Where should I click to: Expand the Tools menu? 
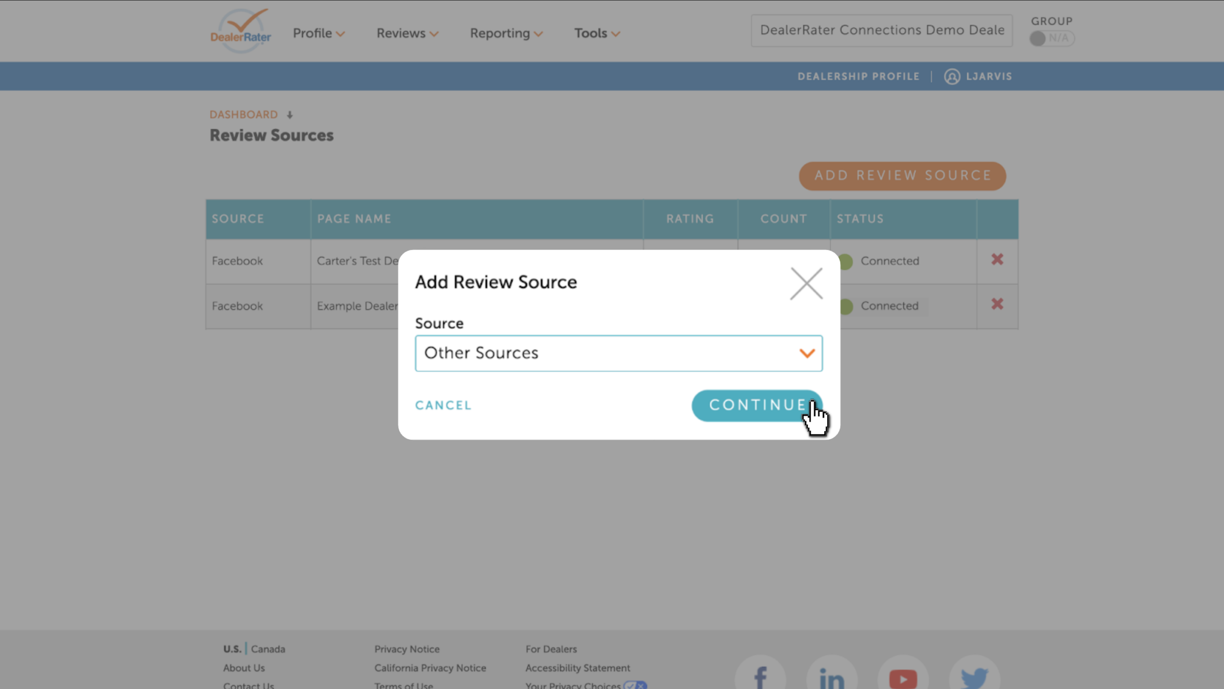(x=597, y=33)
